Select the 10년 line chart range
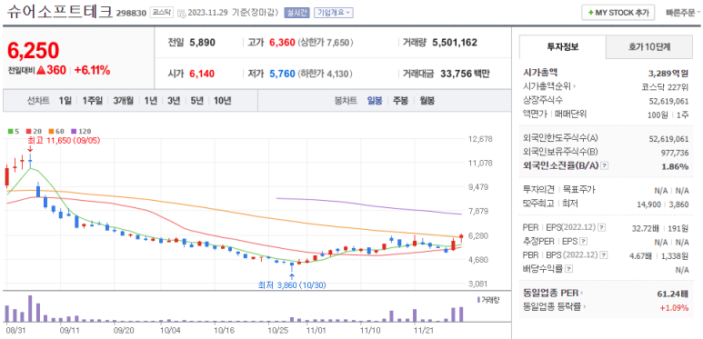 (223, 101)
